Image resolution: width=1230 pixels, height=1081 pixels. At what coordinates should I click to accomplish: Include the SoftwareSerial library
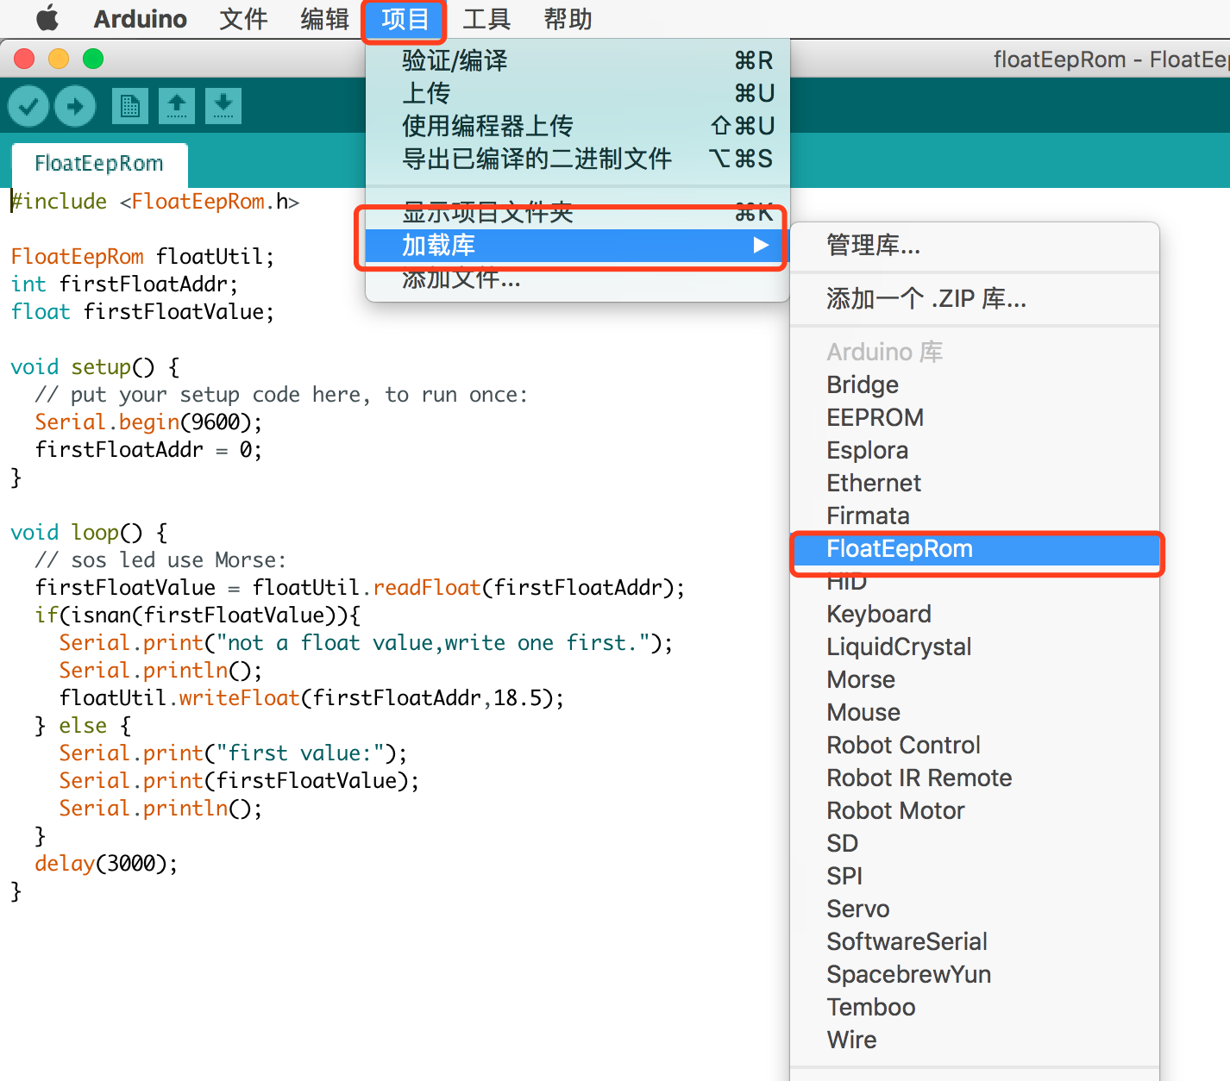coord(975,941)
